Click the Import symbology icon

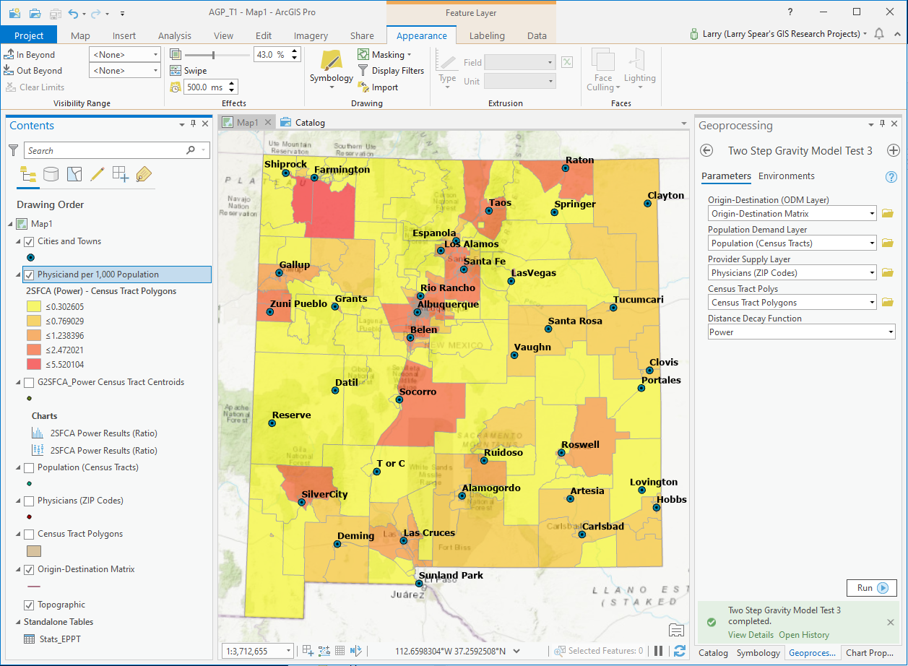(363, 87)
